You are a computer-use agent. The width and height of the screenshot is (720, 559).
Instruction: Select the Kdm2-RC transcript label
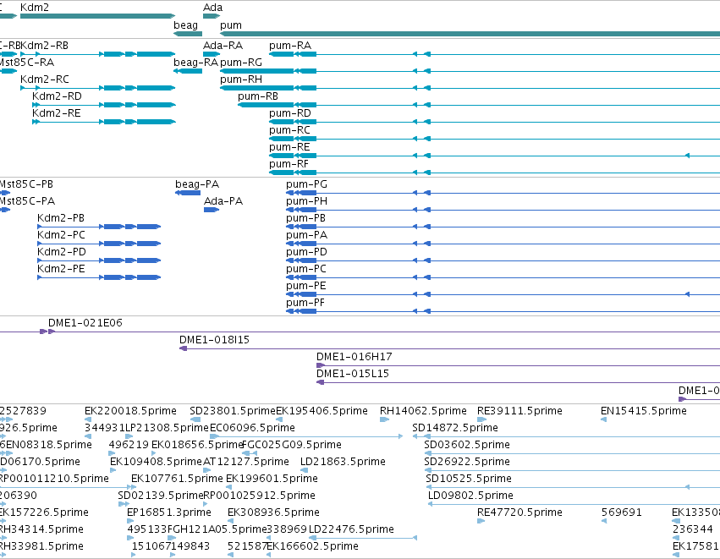45,79
